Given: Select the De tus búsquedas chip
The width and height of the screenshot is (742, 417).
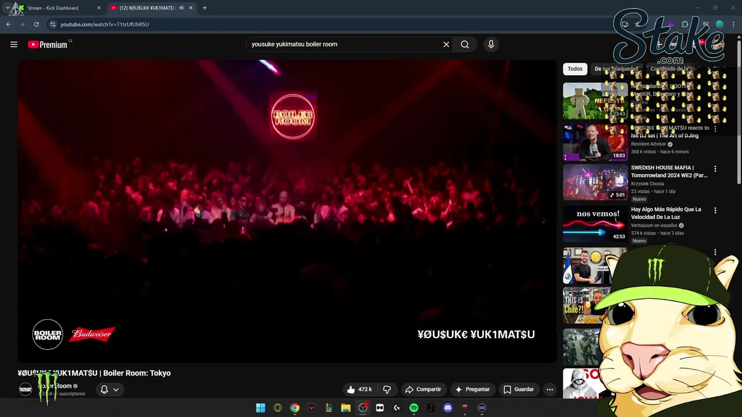Looking at the screenshot, I should pyautogui.click(x=616, y=69).
